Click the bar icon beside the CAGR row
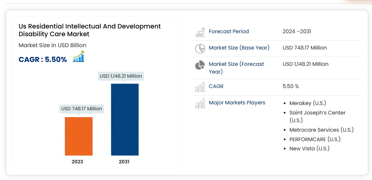The height and width of the screenshot is (180, 372). tap(200, 87)
